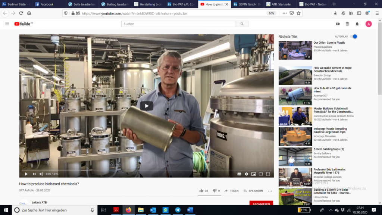Open the YouTube hamburger guide menu
This screenshot has width=382, height=215.
click(x=7, y=24)
